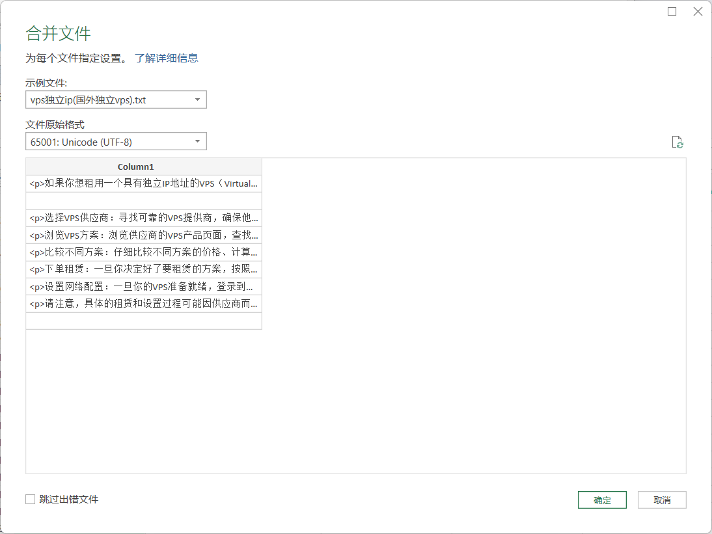Click the blank preview area right of Column1
This screenshot has width=712, height=534.
[474, 312]
